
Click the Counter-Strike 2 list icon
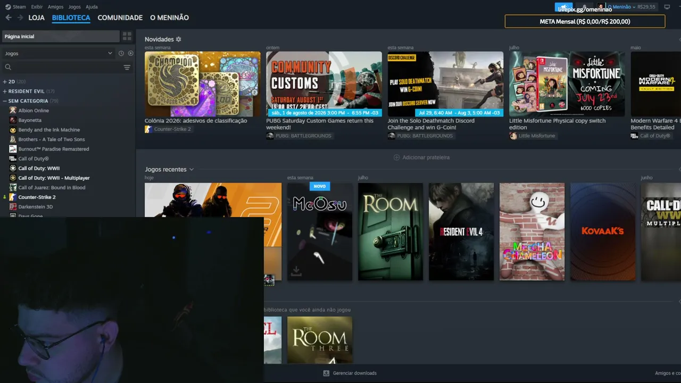(13, 197)
